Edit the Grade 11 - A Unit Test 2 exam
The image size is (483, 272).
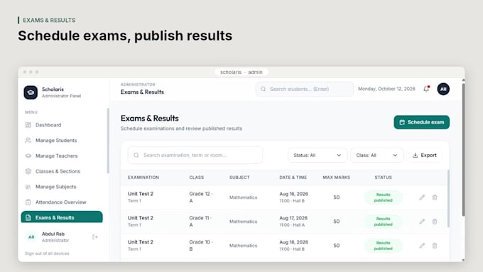[422, 222]
